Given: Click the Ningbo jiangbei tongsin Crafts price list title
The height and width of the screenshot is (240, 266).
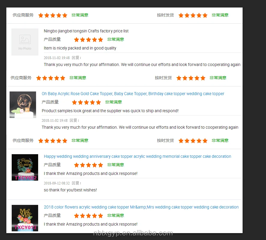Looking at the screenshot, I should pos(86,31).
